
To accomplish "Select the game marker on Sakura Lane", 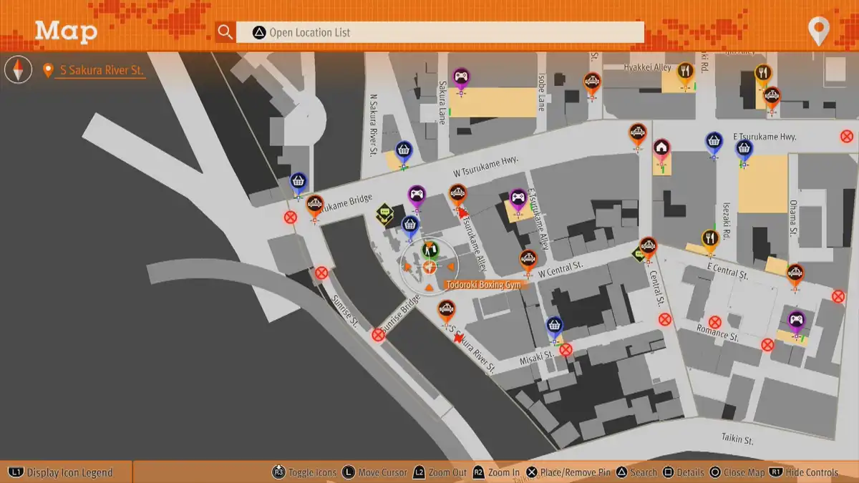I will pos(461,78).
